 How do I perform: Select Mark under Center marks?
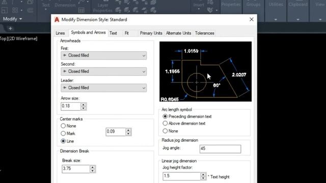(x=63, y=133)
